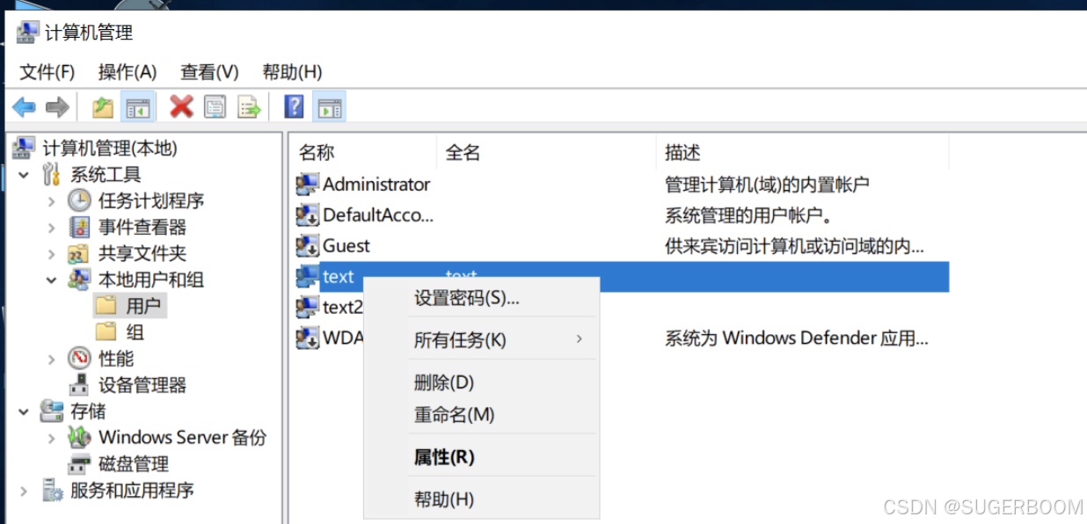
Task: Open 所有任务(K) submenu in context menu
Action: [x=481, y=339]
